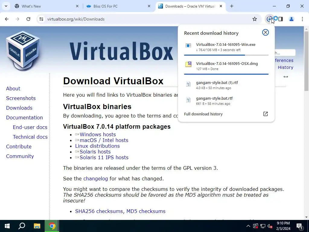Screen dimensions: 309x232
Task: Show hidden system tray icons
Action: [x=248, y=226]
